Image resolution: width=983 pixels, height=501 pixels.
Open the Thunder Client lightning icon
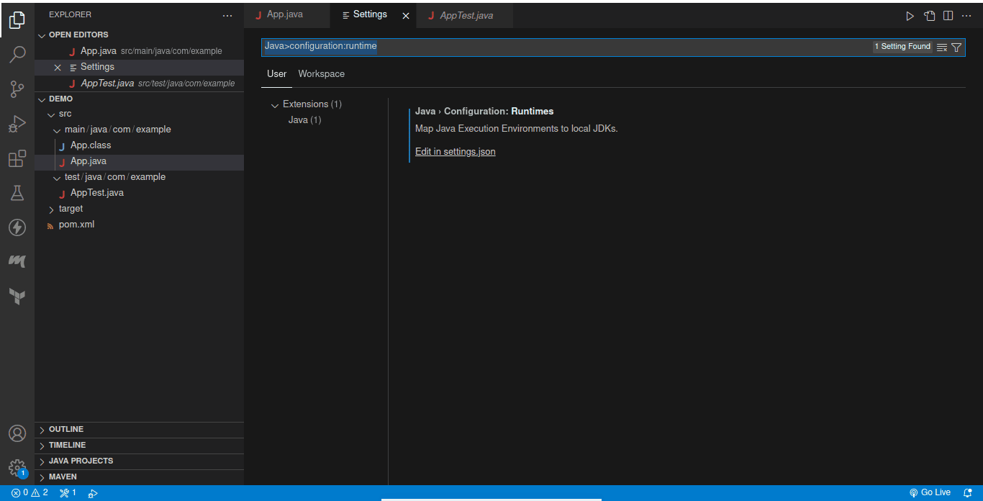click(x=17, y=227)
